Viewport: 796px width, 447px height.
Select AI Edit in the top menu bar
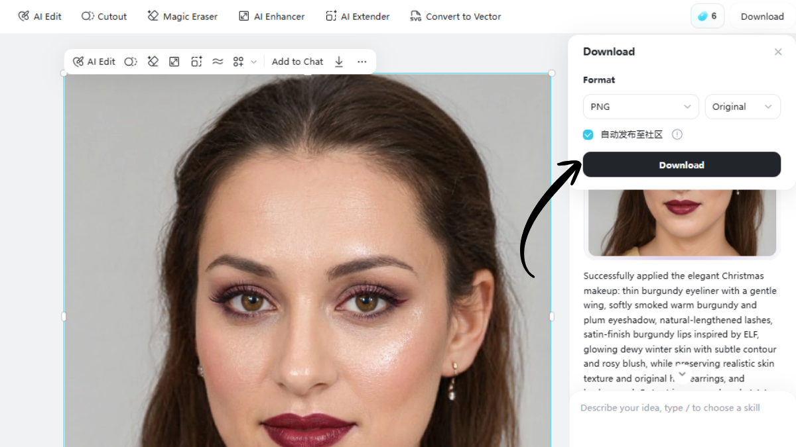(x=40, y=16)
